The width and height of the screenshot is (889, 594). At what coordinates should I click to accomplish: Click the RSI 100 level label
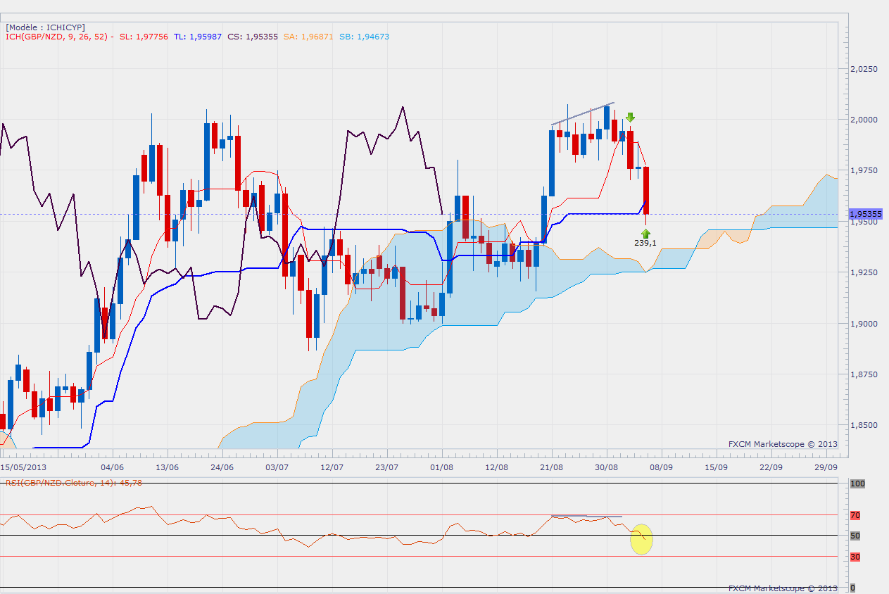tap(857, 484)
